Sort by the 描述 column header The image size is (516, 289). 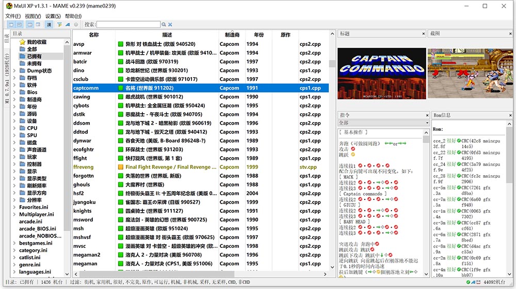167,35
